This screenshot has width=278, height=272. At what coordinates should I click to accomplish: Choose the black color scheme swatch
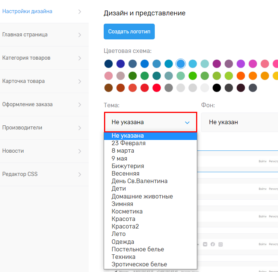[216, 88]
